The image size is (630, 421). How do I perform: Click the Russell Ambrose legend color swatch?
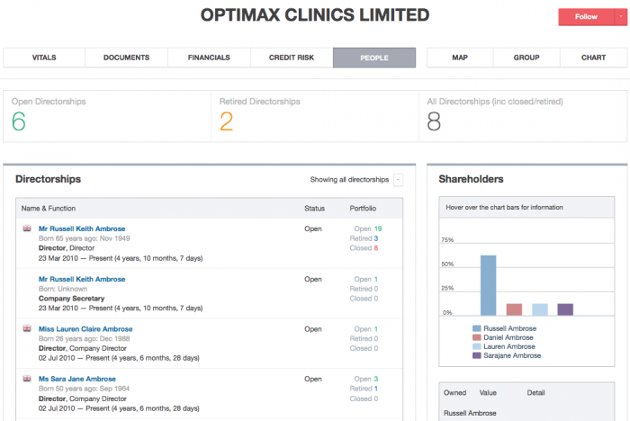pyautogui.click(x=476, y=328)
